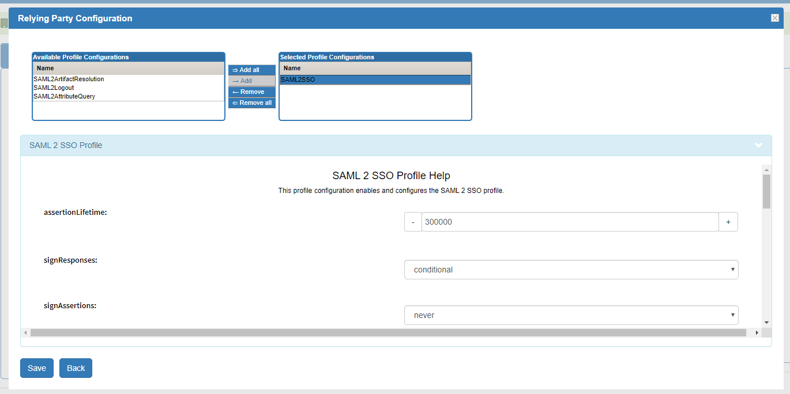Increase assertionLifetime with plus button

(728, 222)
